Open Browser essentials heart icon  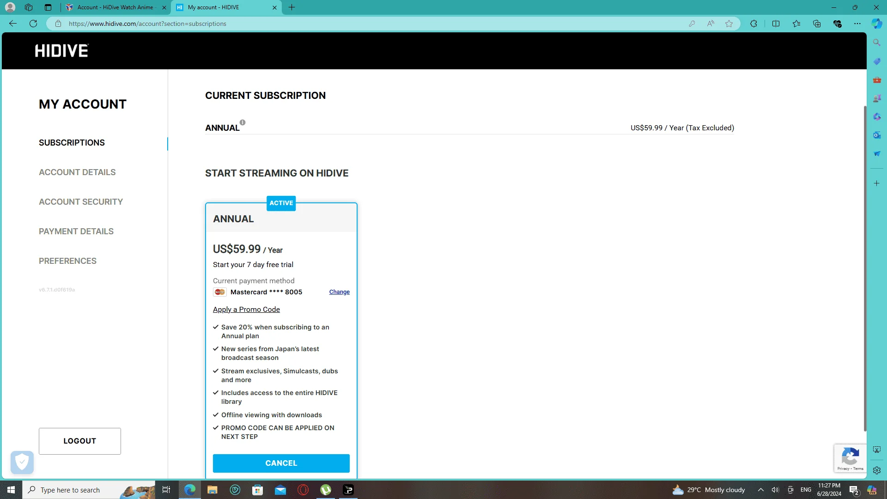tap(837, 24)
